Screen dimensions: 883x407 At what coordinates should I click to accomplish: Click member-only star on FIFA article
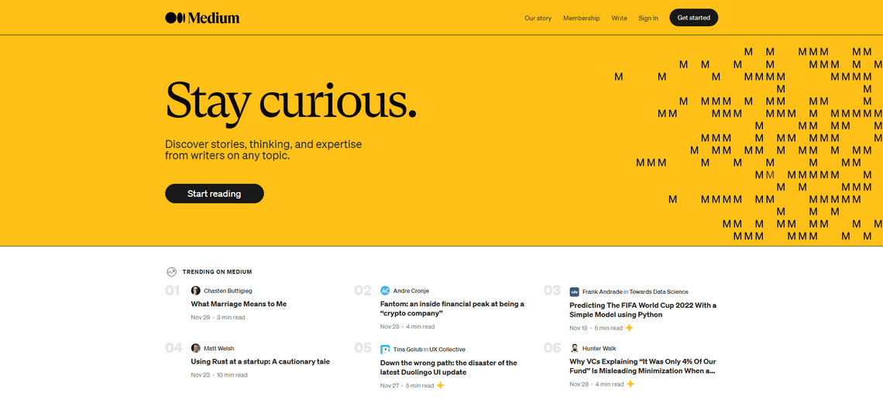point(629,328)
